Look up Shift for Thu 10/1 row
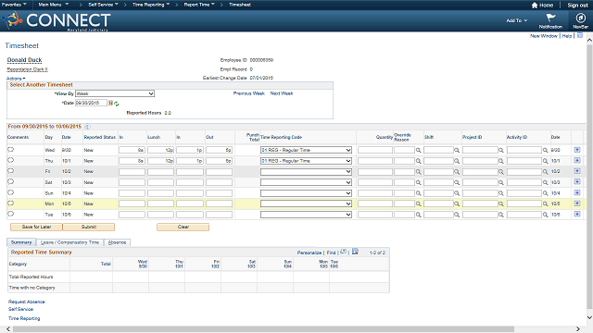Image resolution: width=593 pixels, height=333 pixels. [457, 161]
